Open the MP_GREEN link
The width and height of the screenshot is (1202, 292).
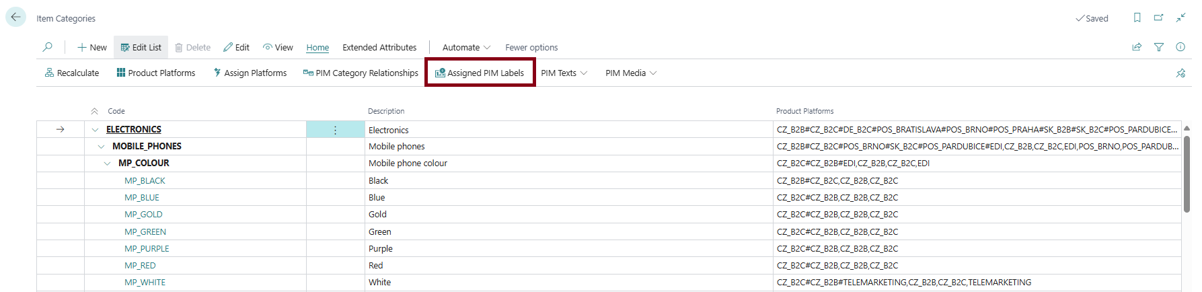pos(145,232)
